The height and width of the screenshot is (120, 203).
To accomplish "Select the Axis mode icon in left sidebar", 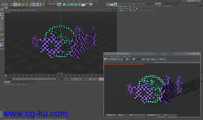I will pos(2,35).
